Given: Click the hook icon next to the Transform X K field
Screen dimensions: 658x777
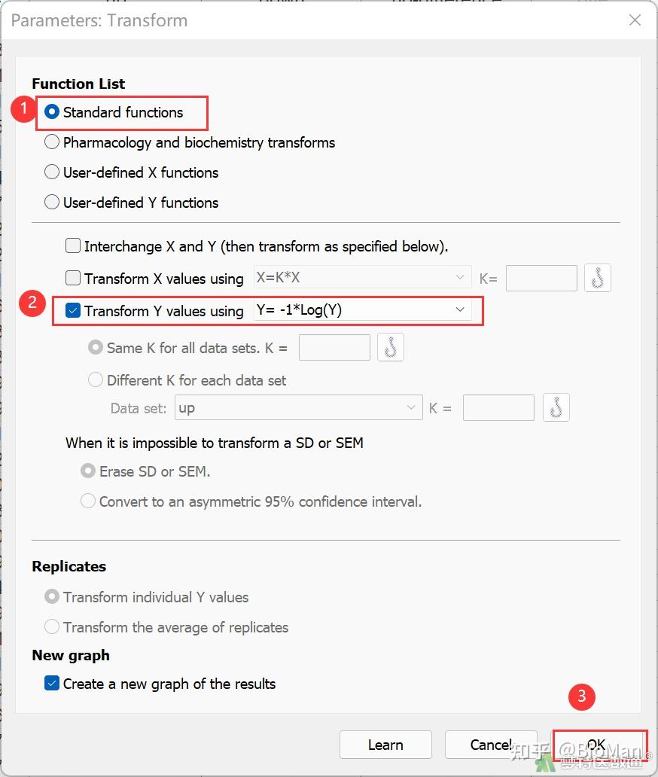Looking at the screenshot, I should coord(598,278).
